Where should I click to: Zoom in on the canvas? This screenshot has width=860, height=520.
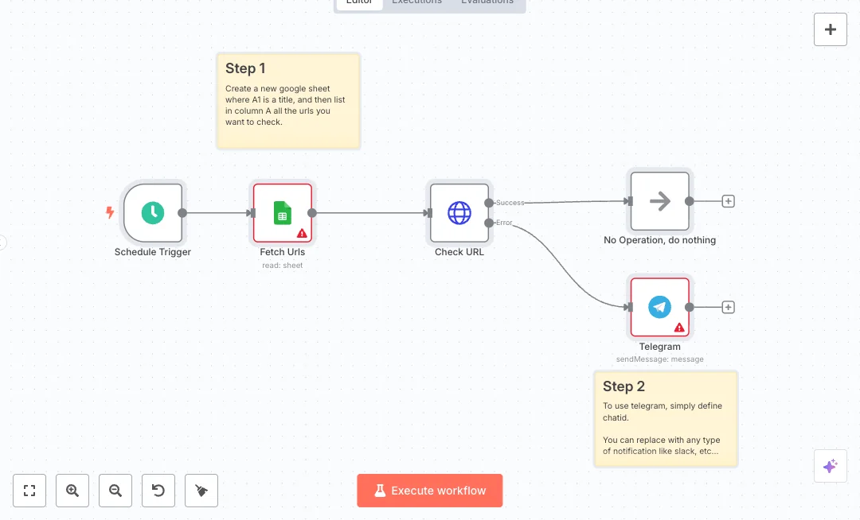[x=72, y=491]
